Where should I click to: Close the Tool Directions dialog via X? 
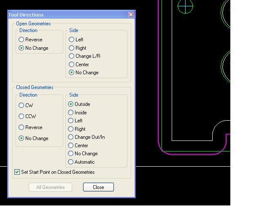click(131, 15)
